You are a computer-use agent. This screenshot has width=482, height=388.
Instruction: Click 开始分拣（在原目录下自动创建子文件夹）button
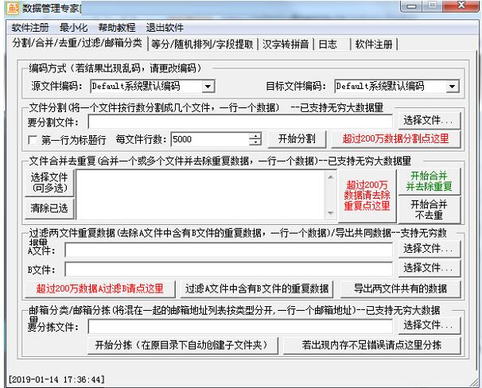point(183,345)
